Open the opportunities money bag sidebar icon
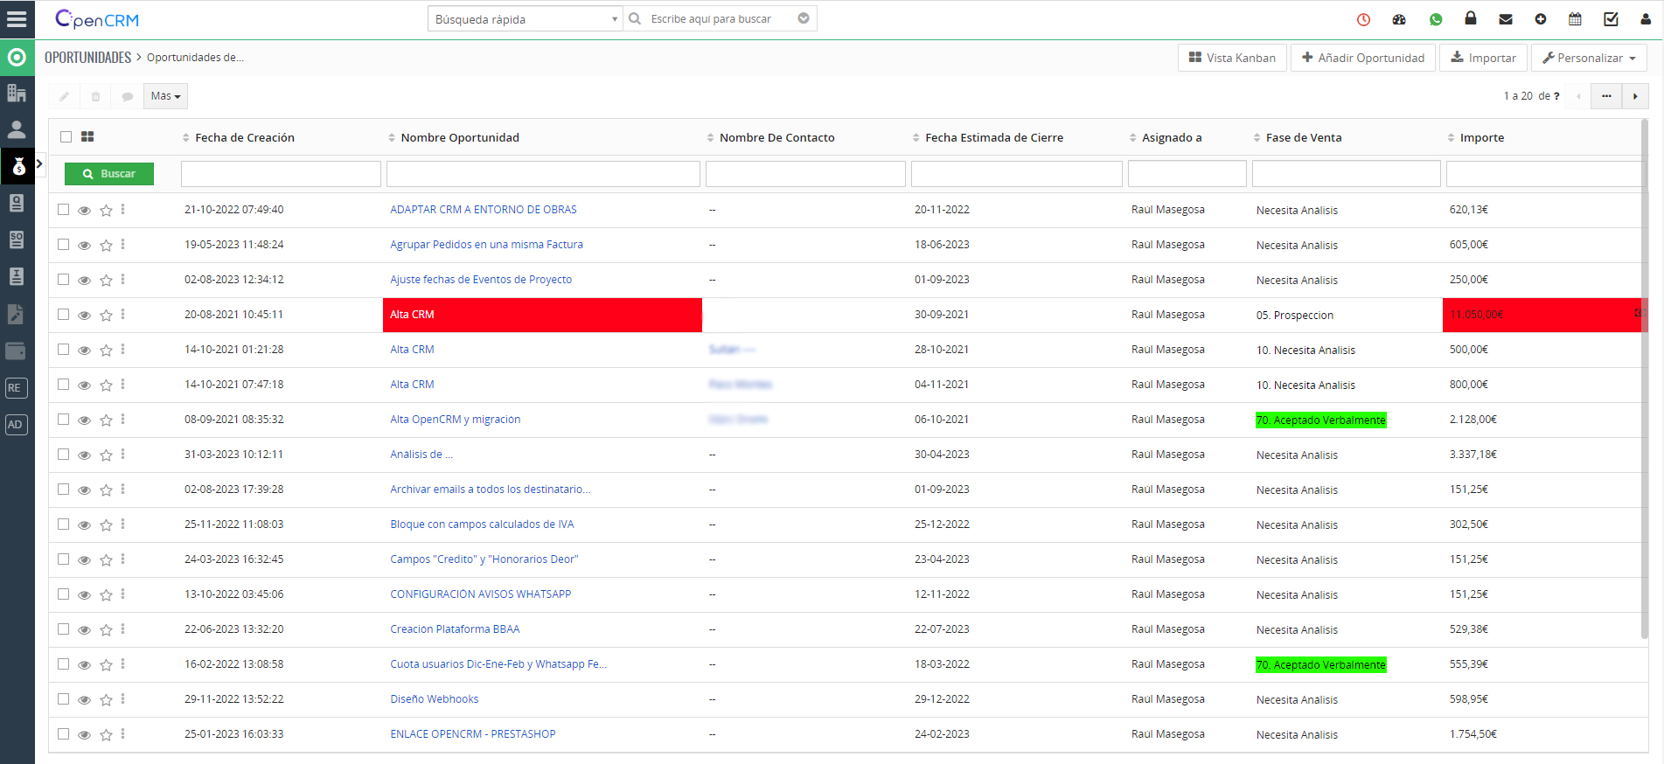The height and width of the screenshot is (764, 1664). pyautogui.click(x=17, y=166)
